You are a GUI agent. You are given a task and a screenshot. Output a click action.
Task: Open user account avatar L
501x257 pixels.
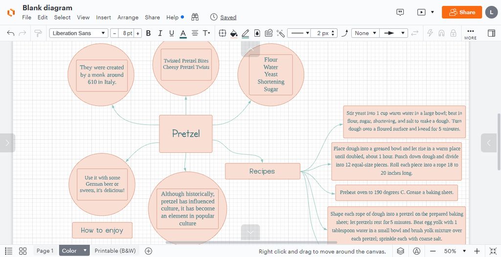tap(491, 12)
